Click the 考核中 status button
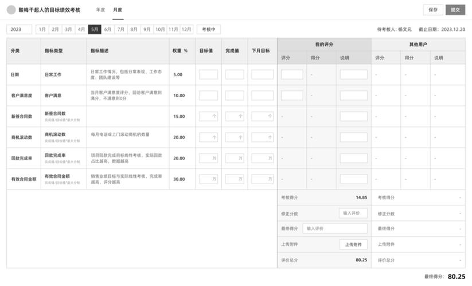This screenshot has width=472, height=286. [209, 29]
